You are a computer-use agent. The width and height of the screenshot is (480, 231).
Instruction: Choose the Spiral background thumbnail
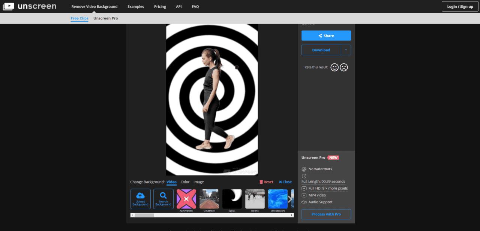232,199
